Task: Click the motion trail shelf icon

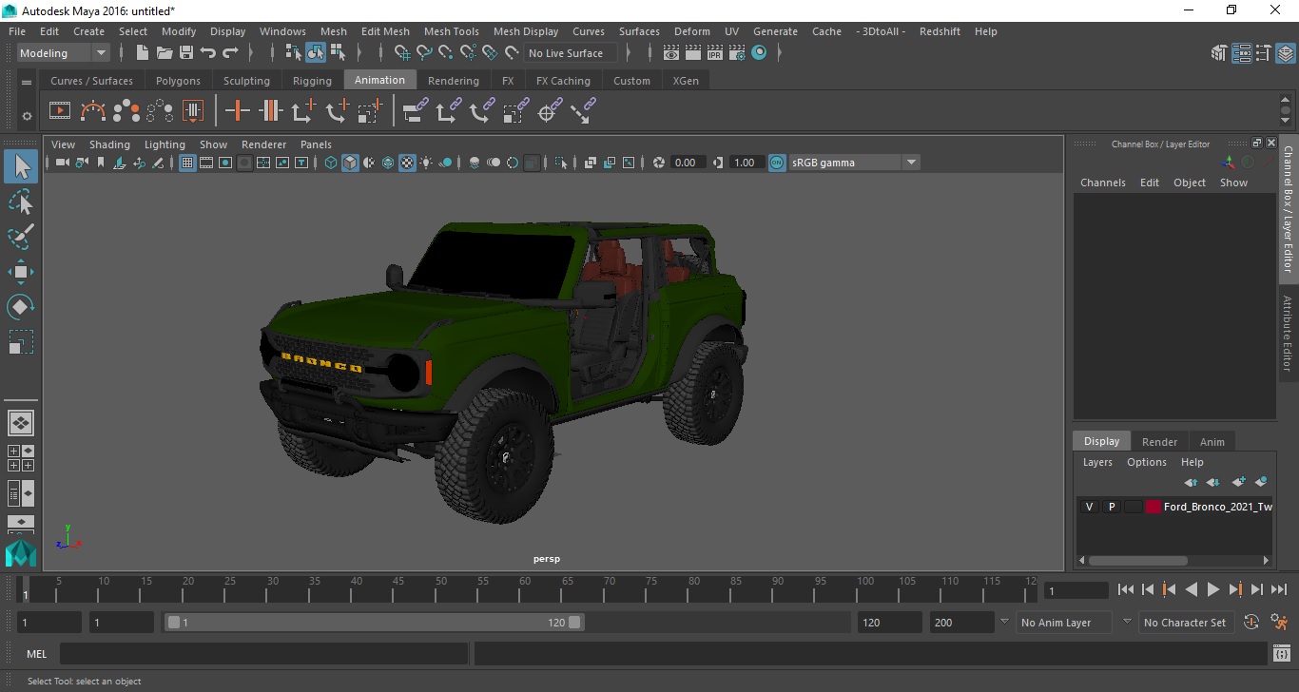Action: [x=93, y=111]
